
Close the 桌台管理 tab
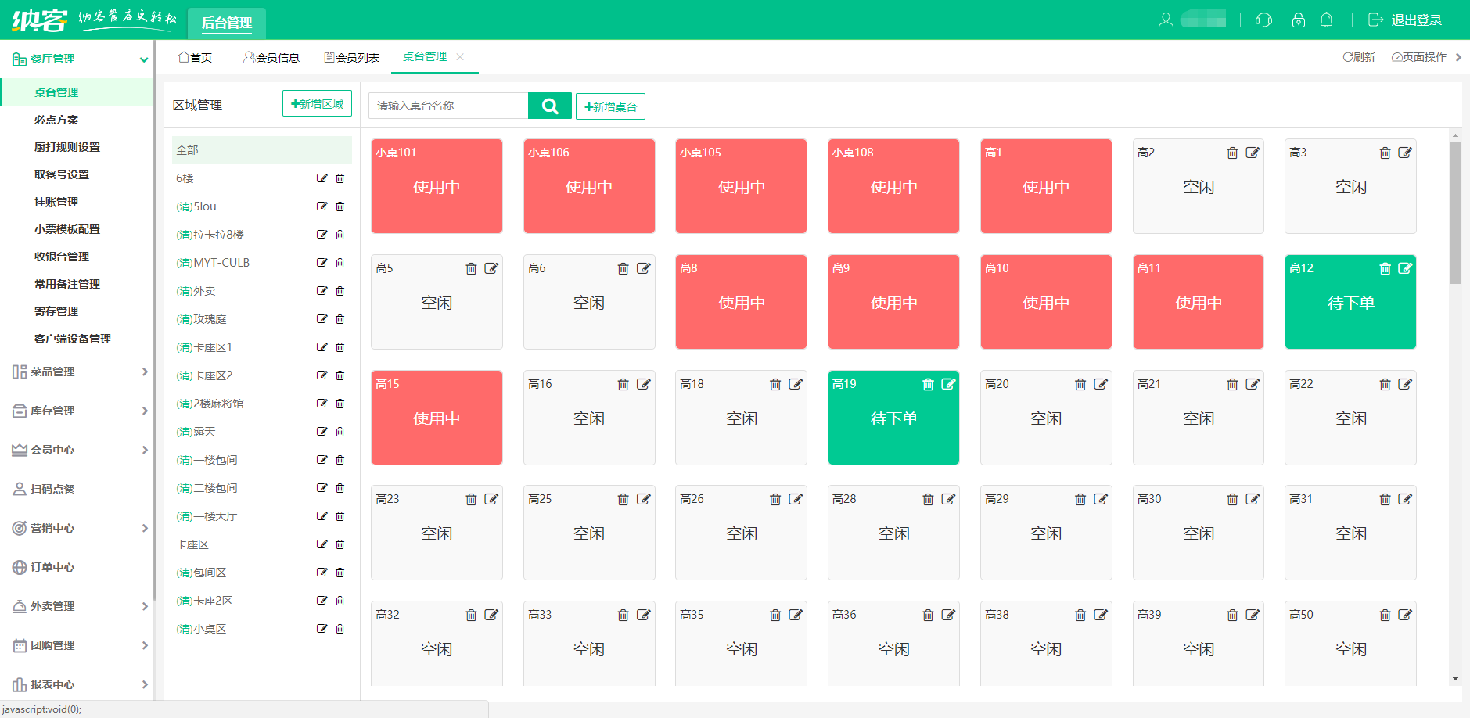(460, 56)
